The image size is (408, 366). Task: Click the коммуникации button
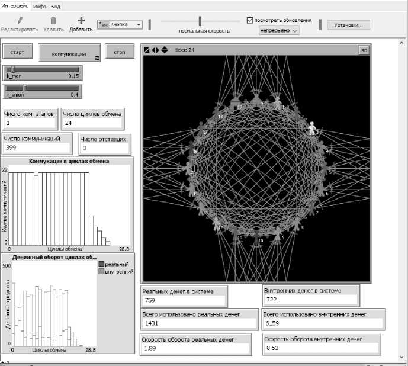[x=69, y=53]
